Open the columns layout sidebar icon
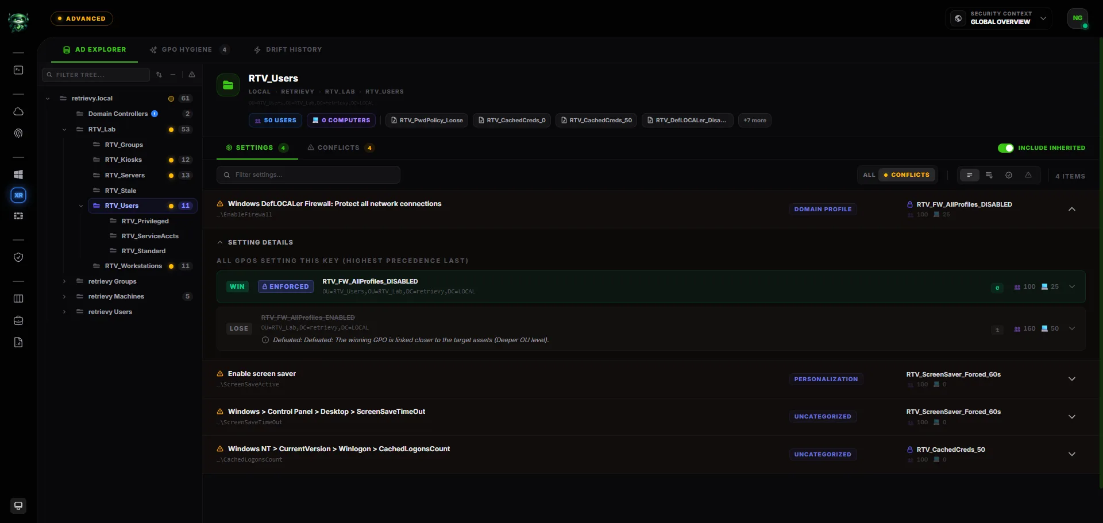This screenshot has width=1103, height=523. [x=18, y=299]
